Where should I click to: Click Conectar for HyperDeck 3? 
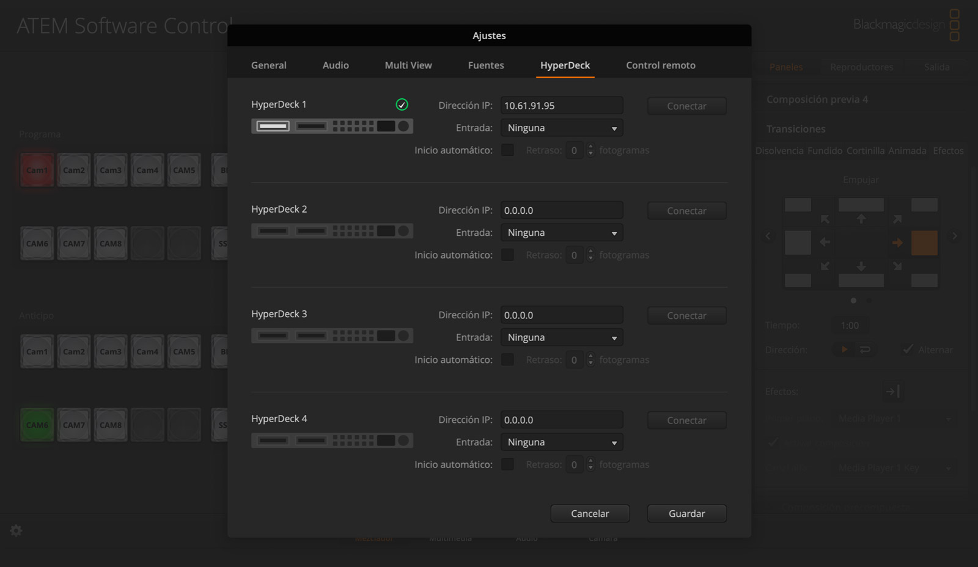pyautogui.click(x=687, y=316)
